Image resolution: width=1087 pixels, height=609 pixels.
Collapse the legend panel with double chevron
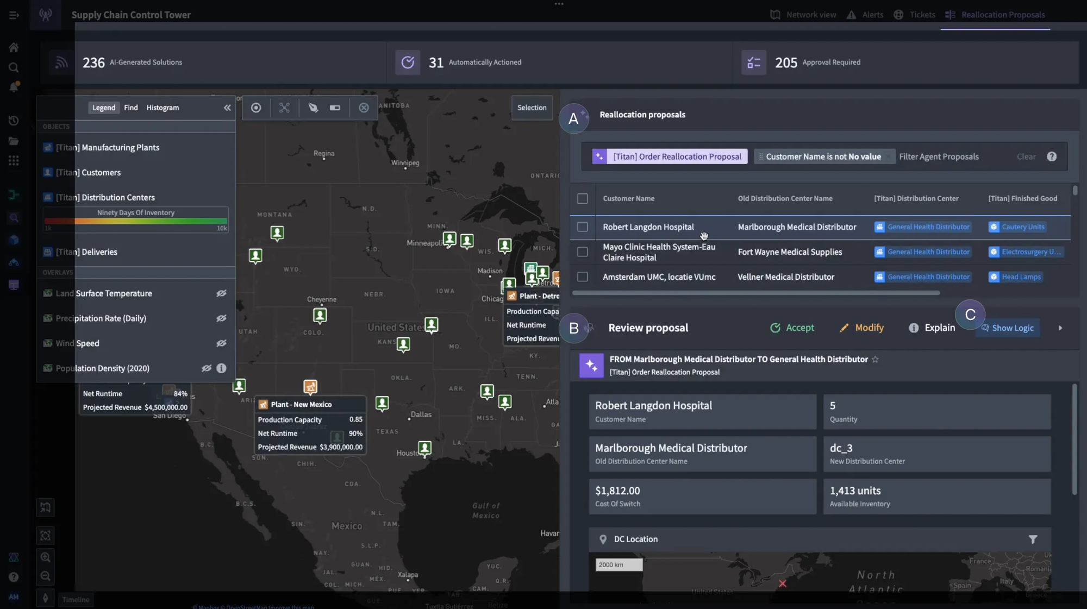coord(227,108)
